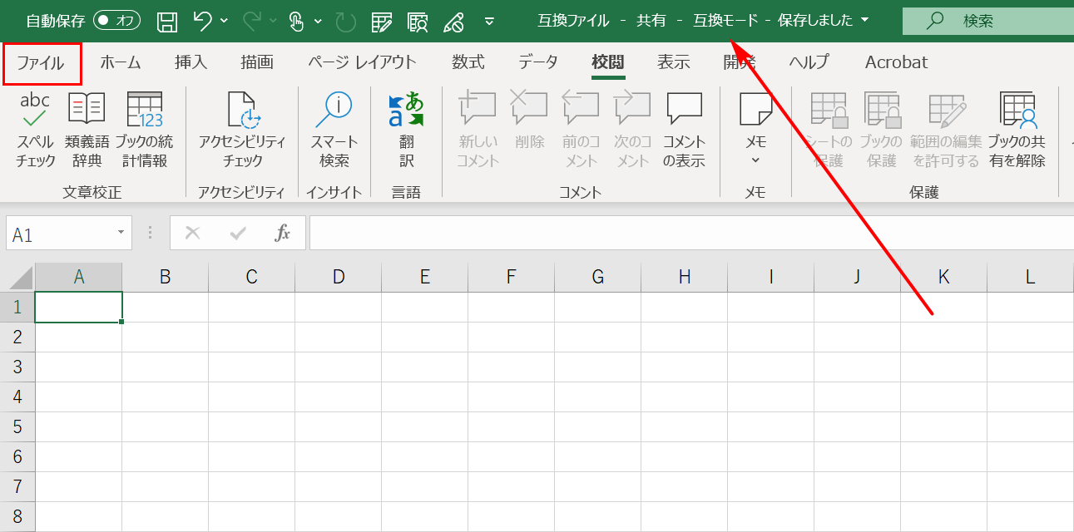This screenshot has height=532, width=1074.
Task: Switch to the 数式 ribbon tab
Action: [x=469, y=62]
